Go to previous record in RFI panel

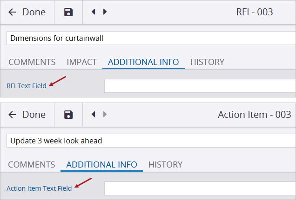[x=94, y=12]
